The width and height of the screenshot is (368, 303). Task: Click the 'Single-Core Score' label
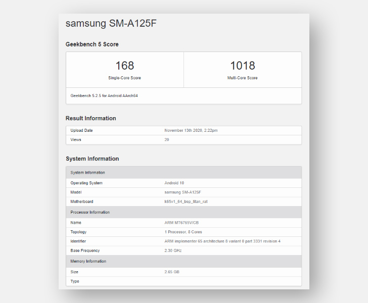125,78
